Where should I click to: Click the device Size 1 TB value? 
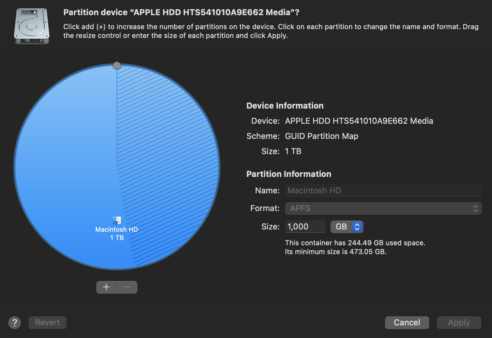click(x=293, y=151)
